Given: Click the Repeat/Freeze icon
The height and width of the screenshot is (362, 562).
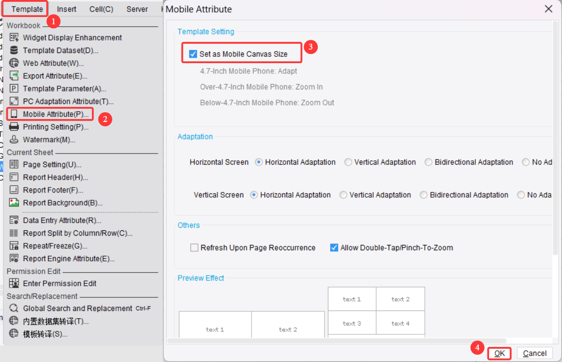Looking at the screenshot, I should pos(14,246).
